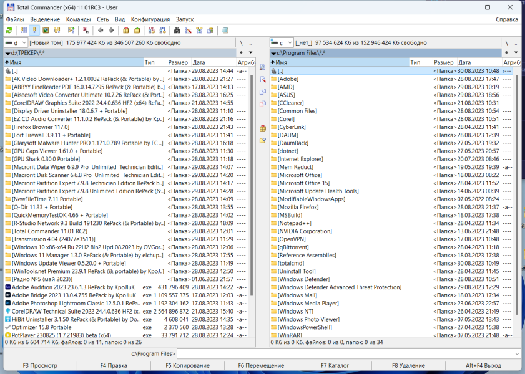The height and width of the screenshot is (374, 525).
Task: Click the F3 Просмотр button
Action: coord(40,366)
